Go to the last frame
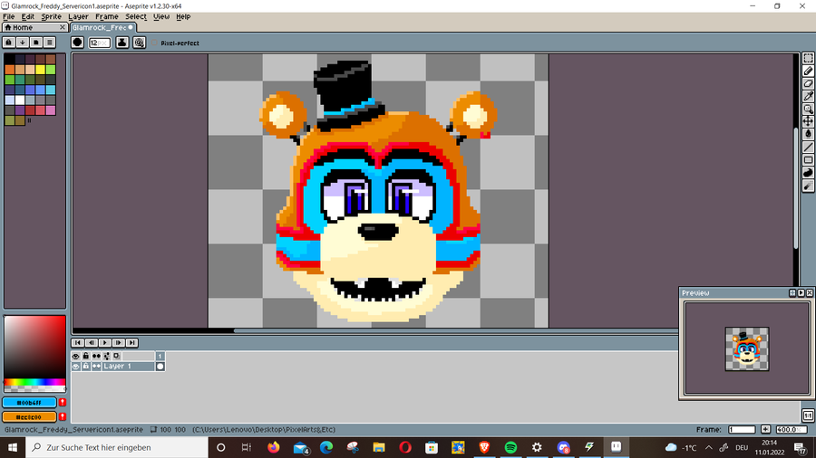Viewport: 816px width, 458px height. pyautogui.click(x=131, y=343)
